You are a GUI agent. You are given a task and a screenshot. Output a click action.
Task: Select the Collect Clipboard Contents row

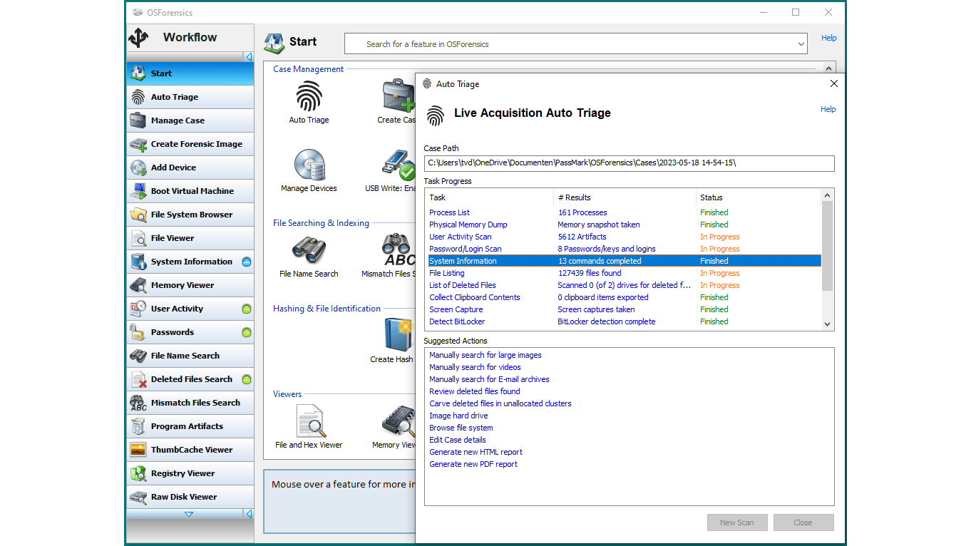625,297
